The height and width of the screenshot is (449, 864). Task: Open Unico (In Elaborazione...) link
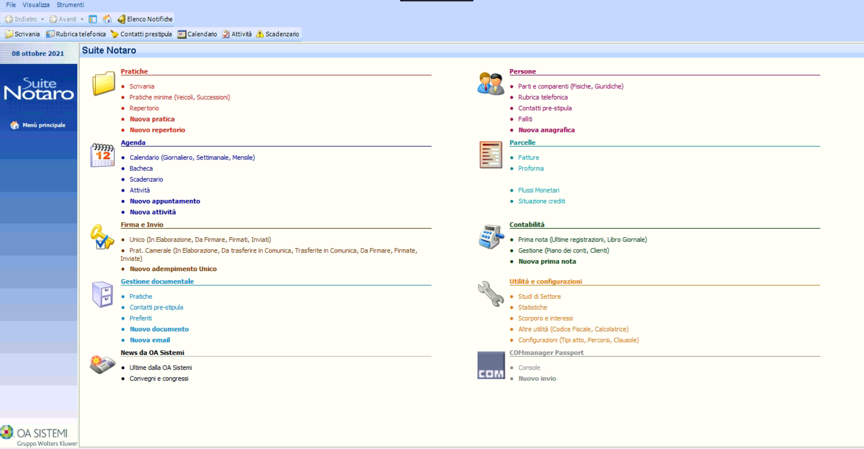[x=200, y=239]
